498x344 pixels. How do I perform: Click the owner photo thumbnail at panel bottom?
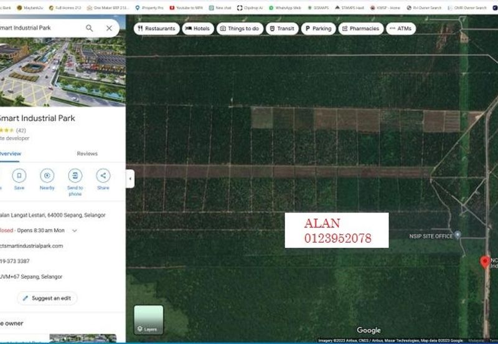pos(83,338)
